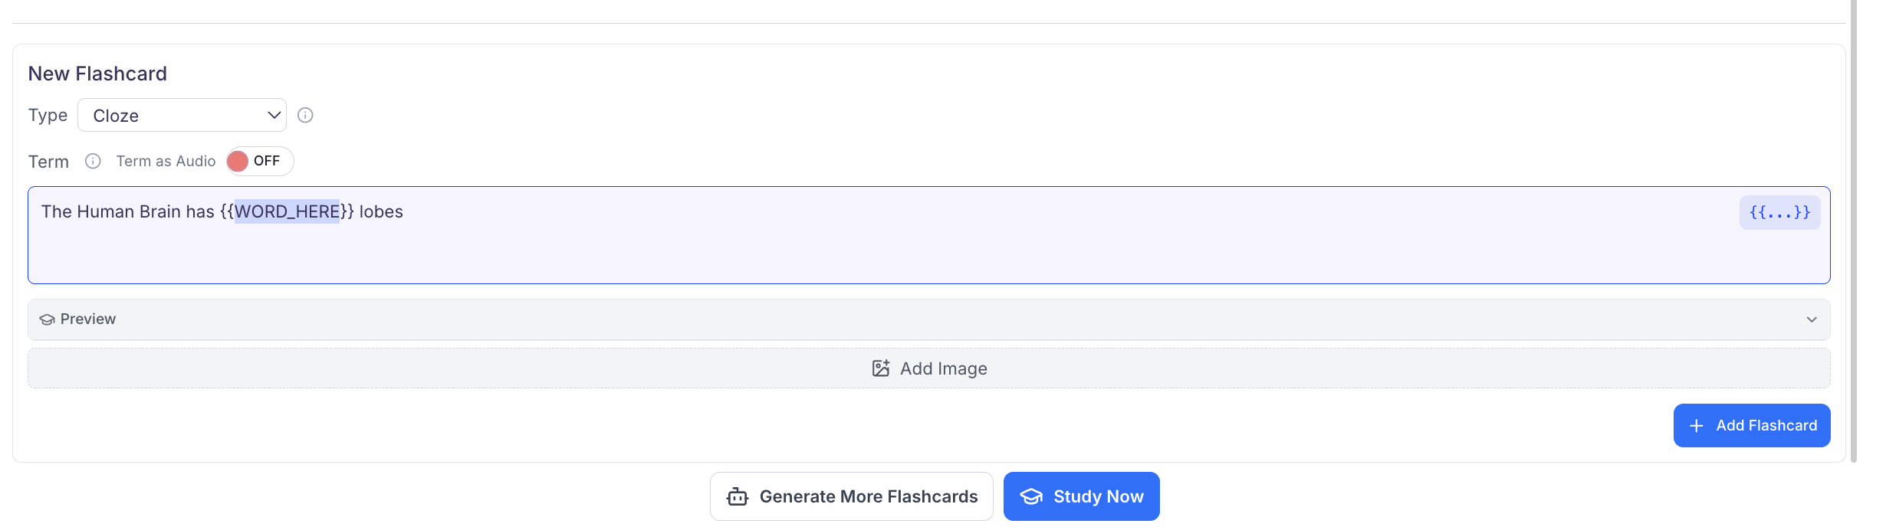Click Generate More Flashcards
This screenshot has height=527, width=1886.
(851, 496)
